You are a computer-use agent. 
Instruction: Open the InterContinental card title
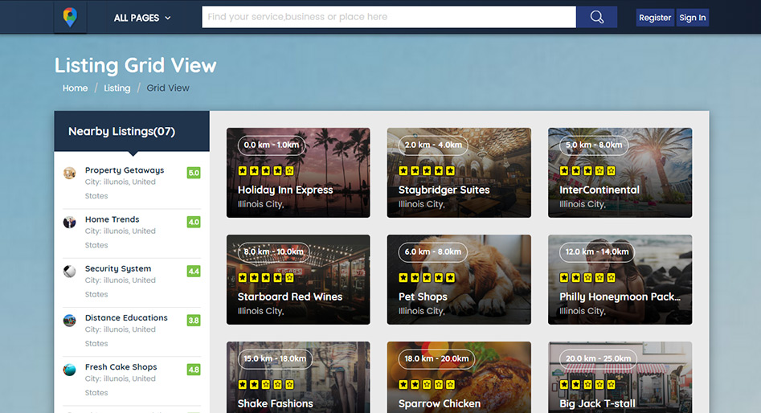tap(599, 190)
